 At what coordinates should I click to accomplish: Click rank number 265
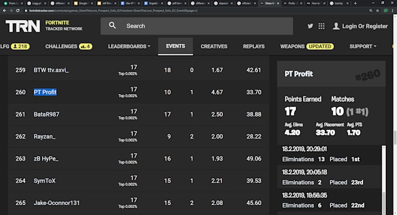20,203
